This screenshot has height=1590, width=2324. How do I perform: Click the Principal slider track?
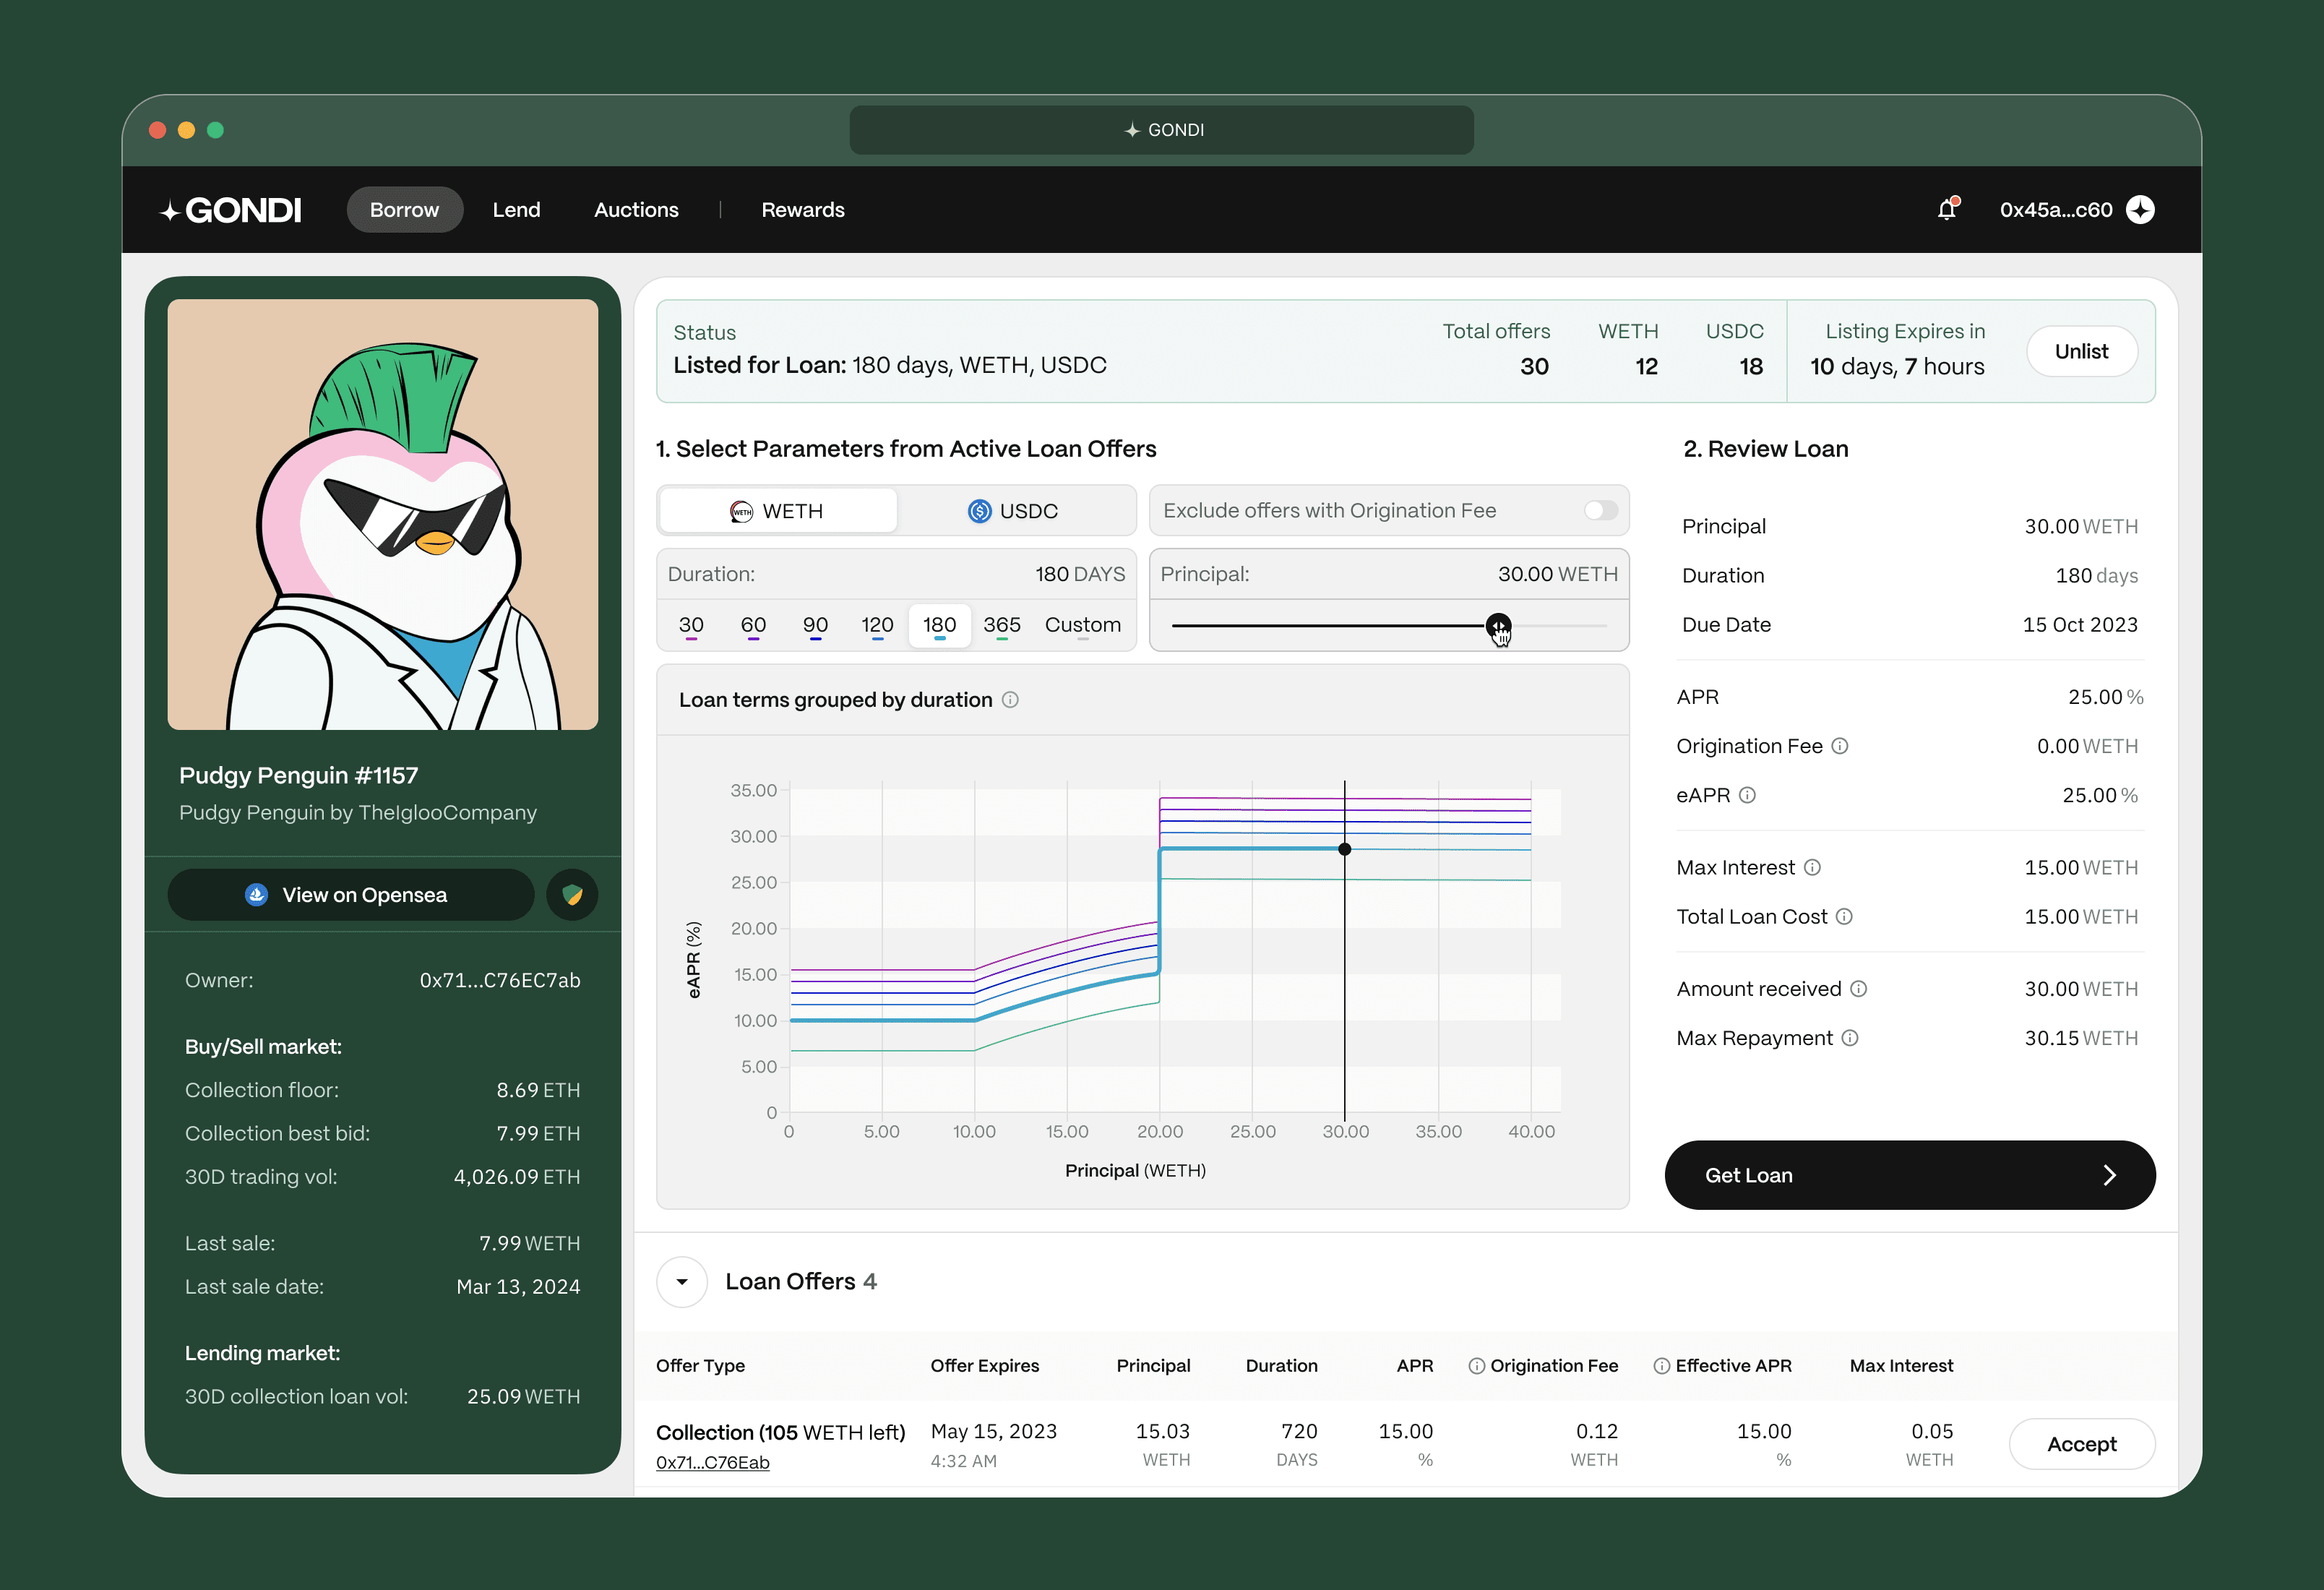1389,626
